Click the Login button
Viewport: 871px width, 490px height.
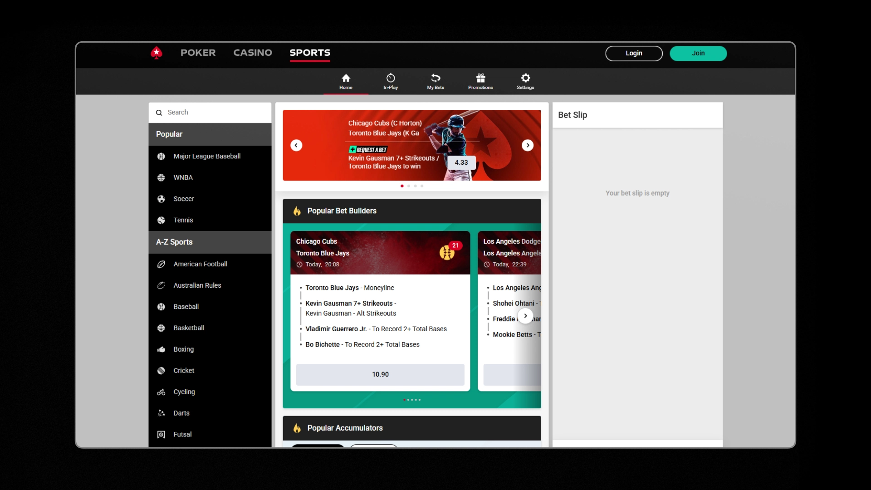click(634, 54)
